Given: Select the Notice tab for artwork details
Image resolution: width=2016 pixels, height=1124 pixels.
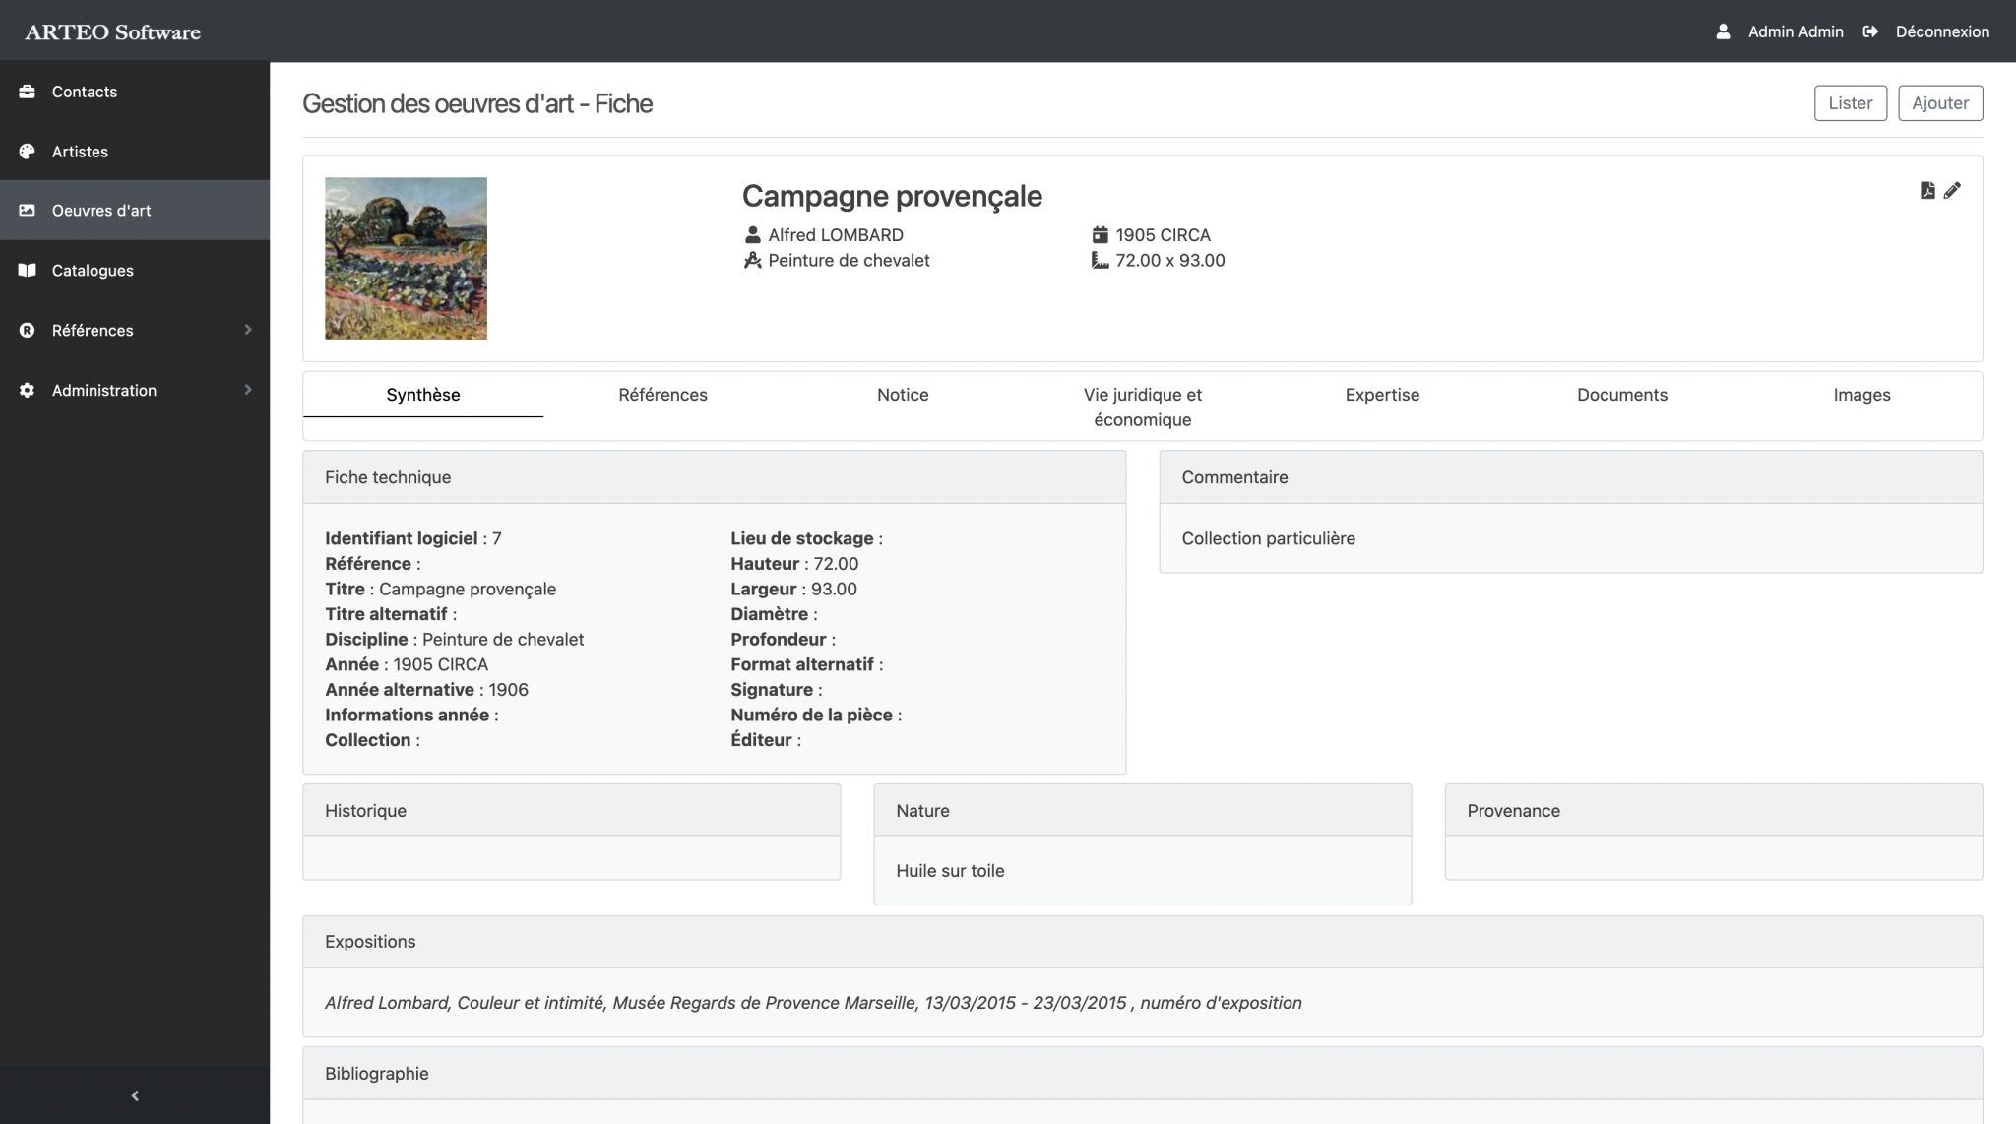Looking at the screenshot, I should 902,395.
